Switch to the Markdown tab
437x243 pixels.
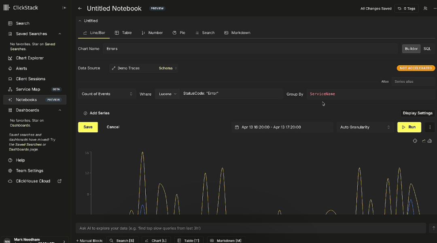coord(237,33)
